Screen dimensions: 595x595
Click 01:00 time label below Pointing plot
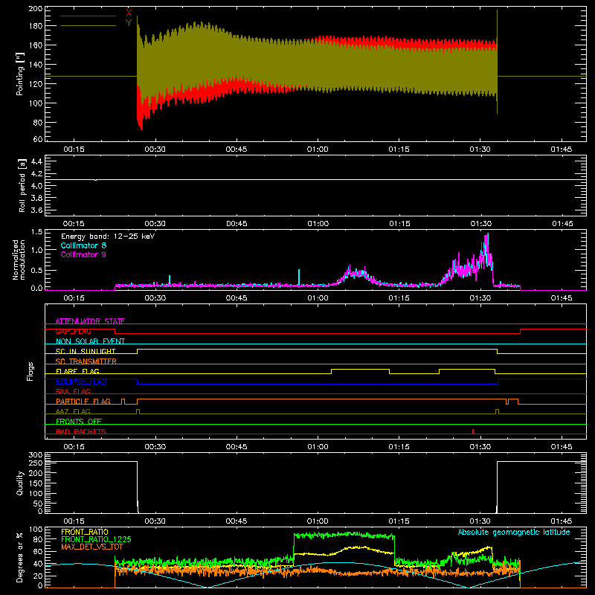[x=318, y=149]
